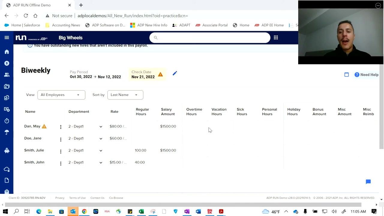Open the umbrella insurance sidebar icon
This screenshot has height=216, width=384.
(7, 132)
